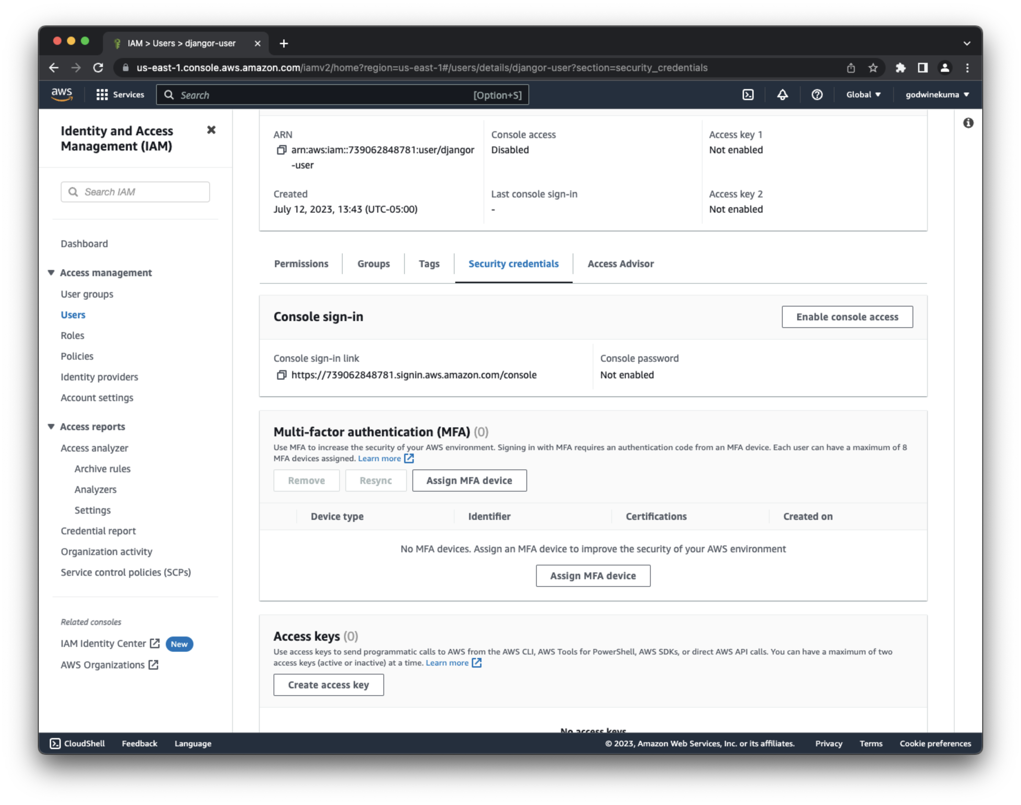The width and height of the screenshot is (1021, 805).
Task: Switch to the Permissions tab
Action: pos(301,264)
